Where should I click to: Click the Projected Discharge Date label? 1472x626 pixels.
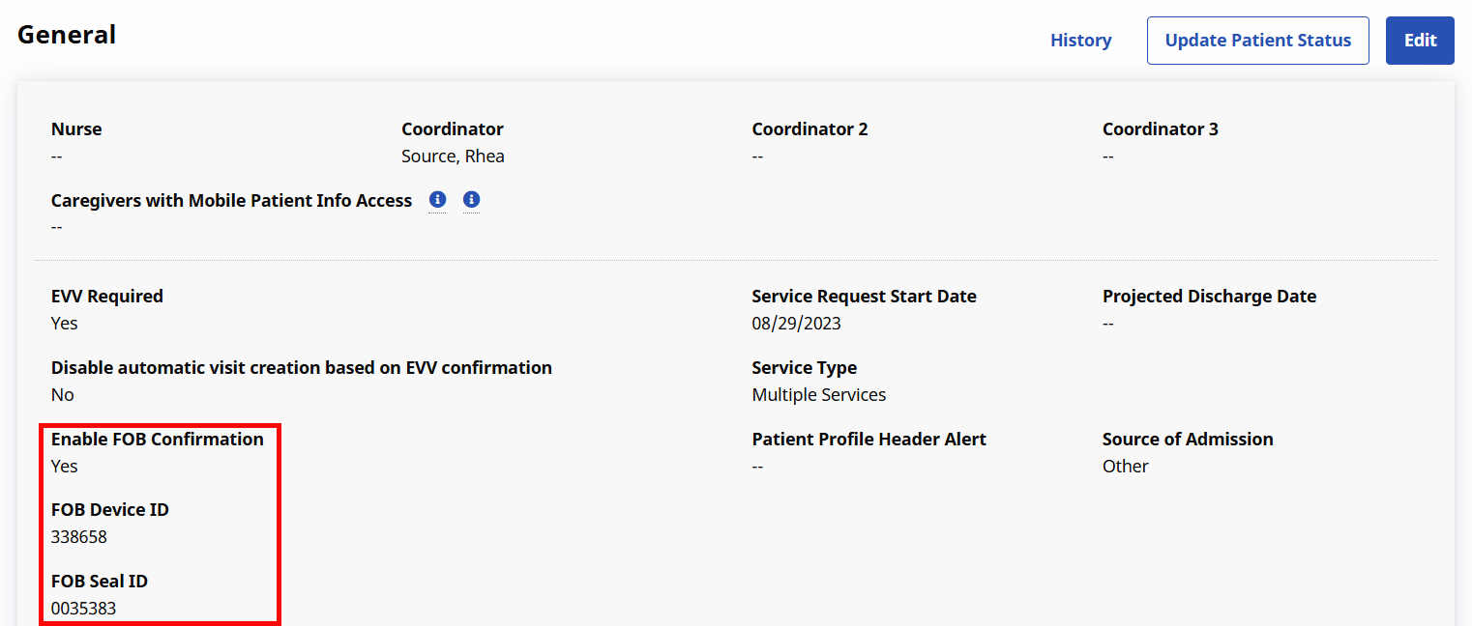tap(1209, 296)
